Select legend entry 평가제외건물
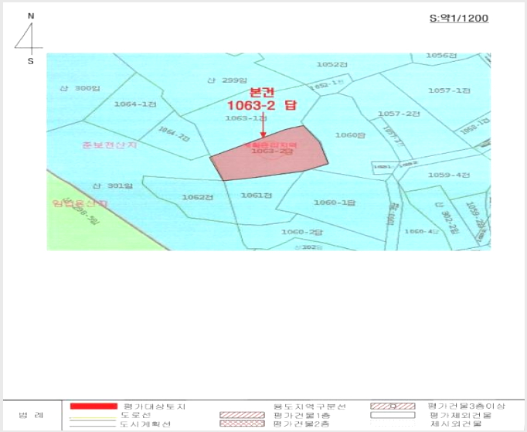 point(461,416)
